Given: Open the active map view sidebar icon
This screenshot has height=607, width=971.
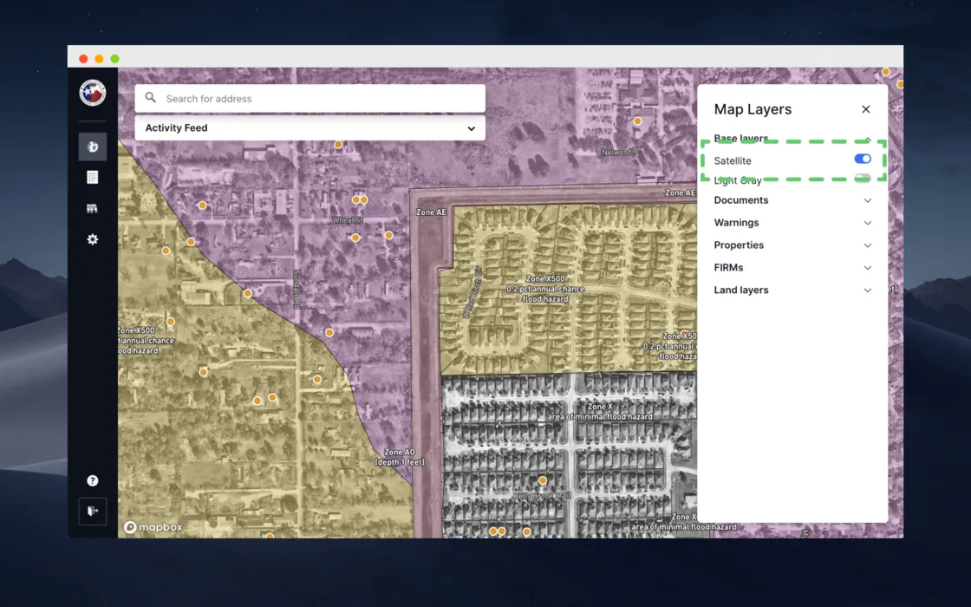Looking at the screenshot, I should click(x=92, y=147).
